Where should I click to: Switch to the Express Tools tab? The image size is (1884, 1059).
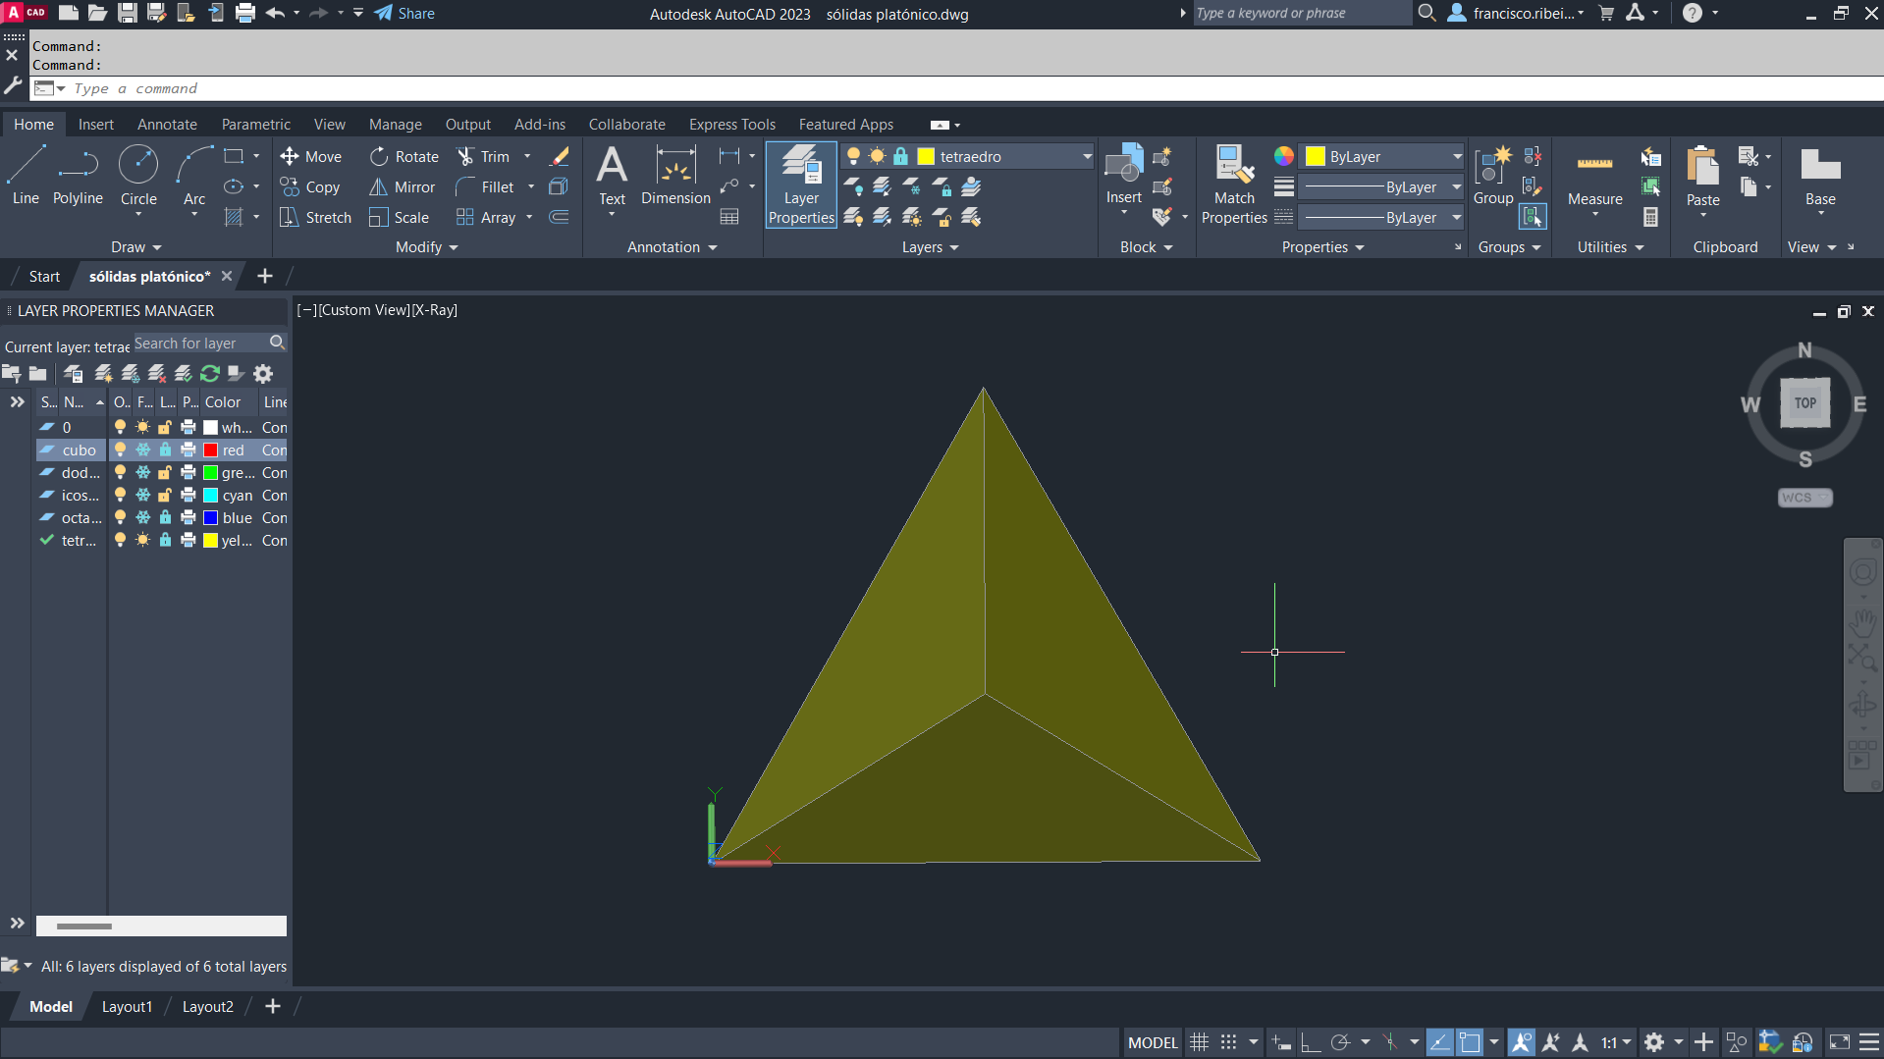click(x=732, y=125)
